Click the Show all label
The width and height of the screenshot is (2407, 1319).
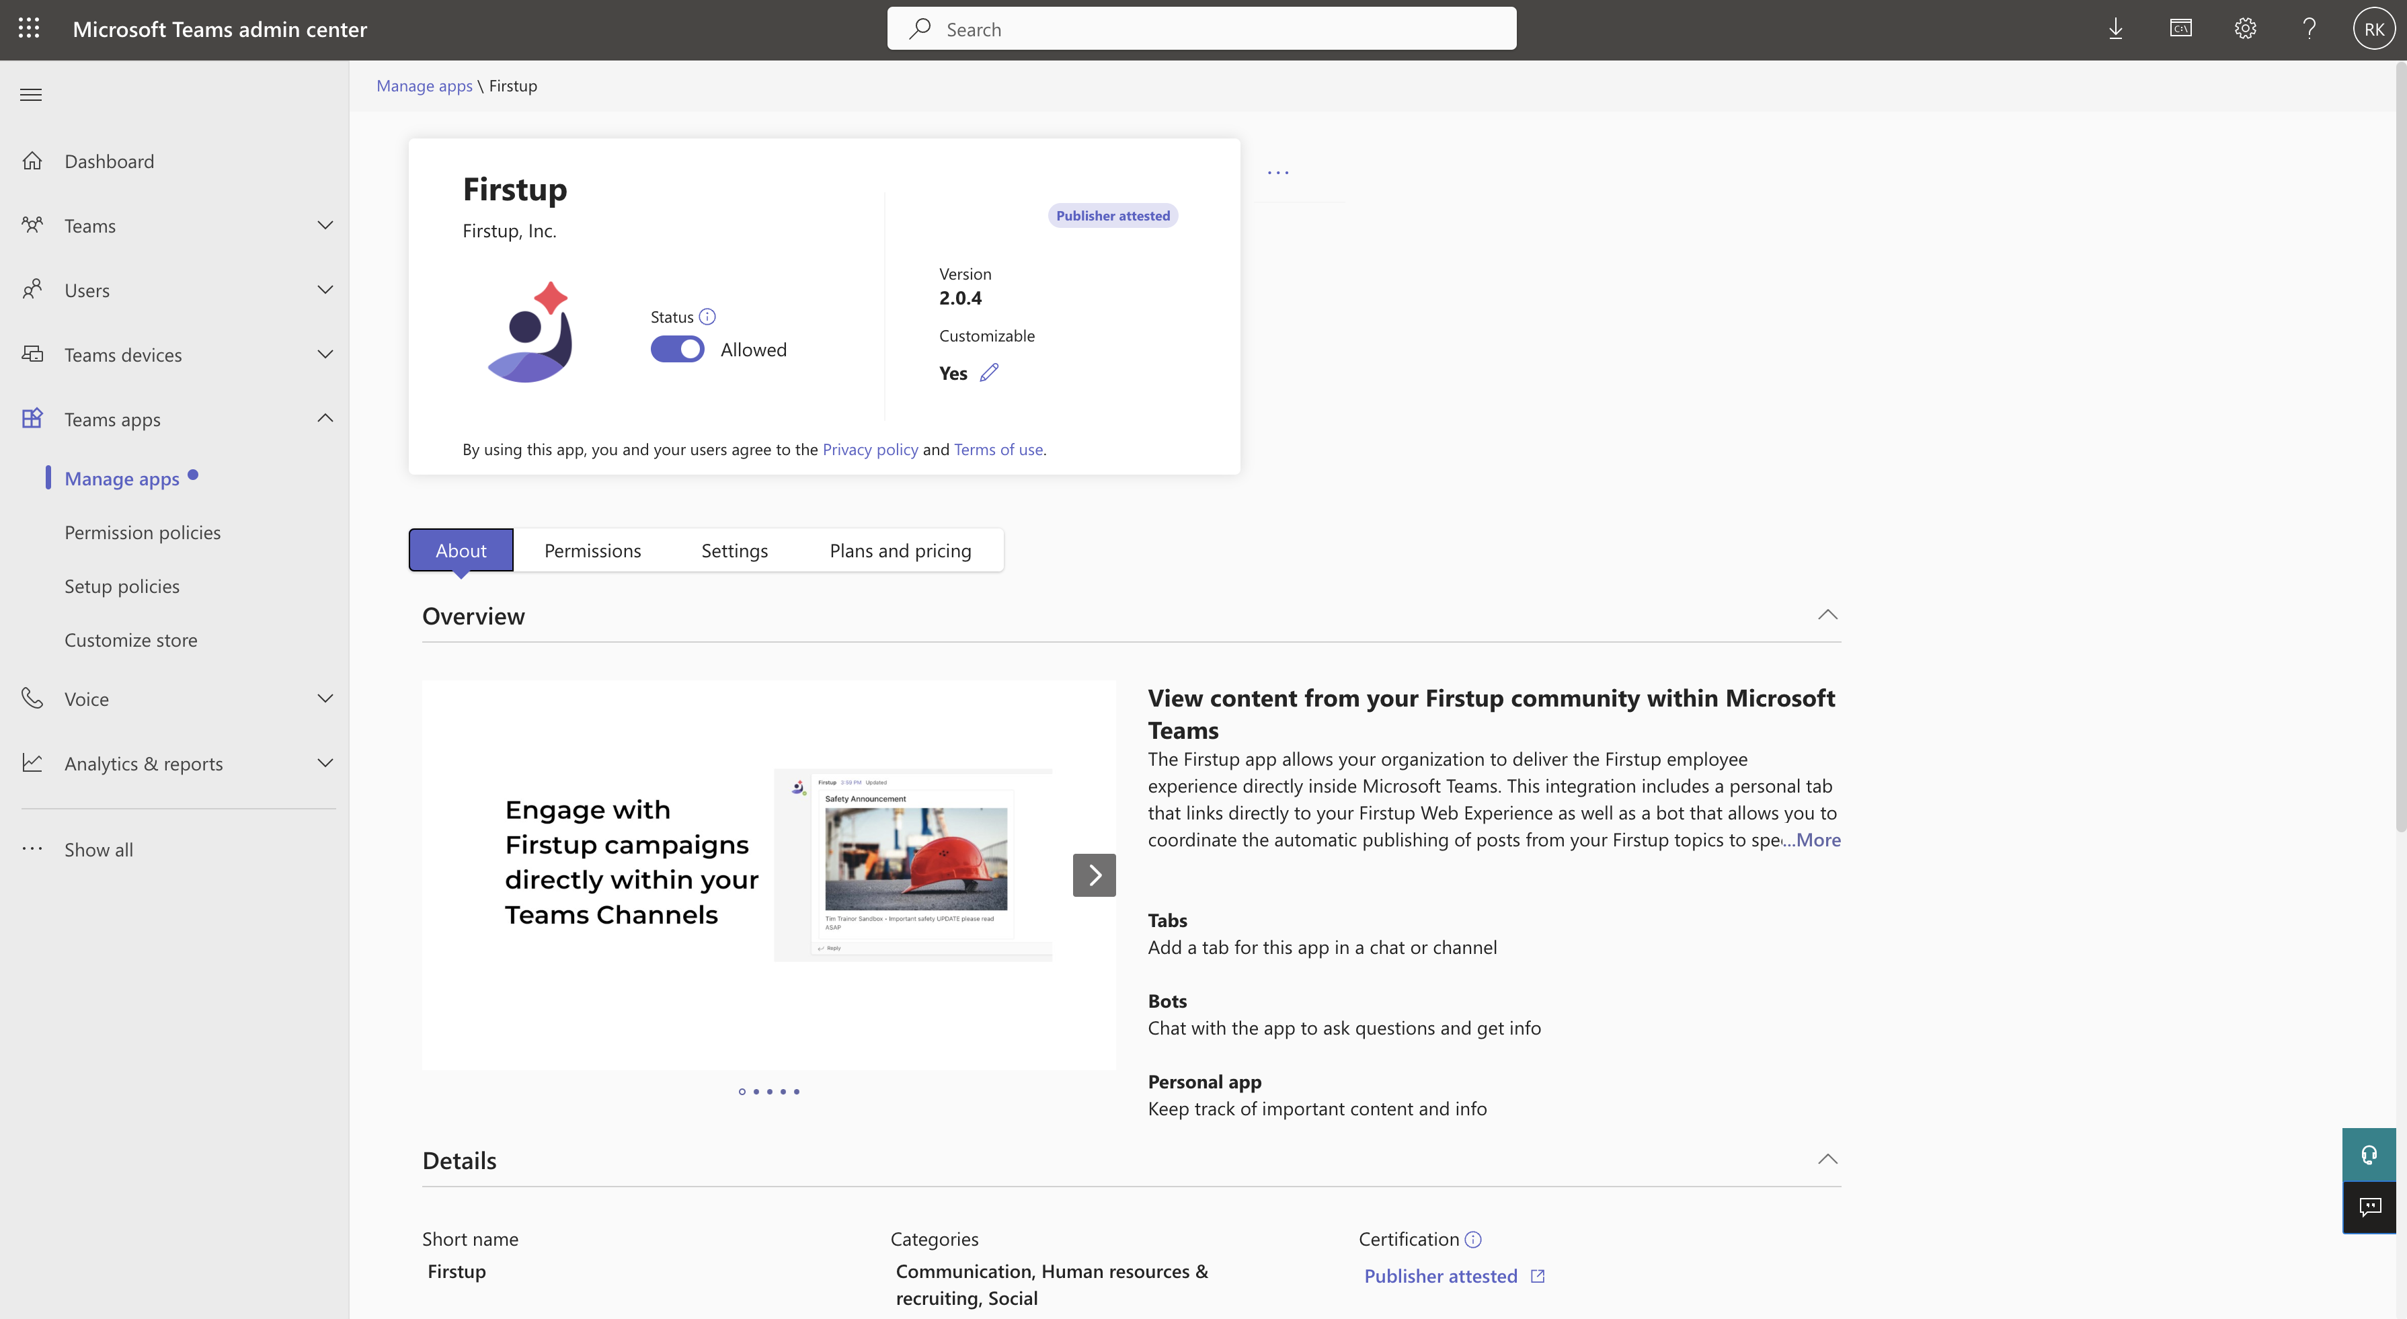[99, 849]
